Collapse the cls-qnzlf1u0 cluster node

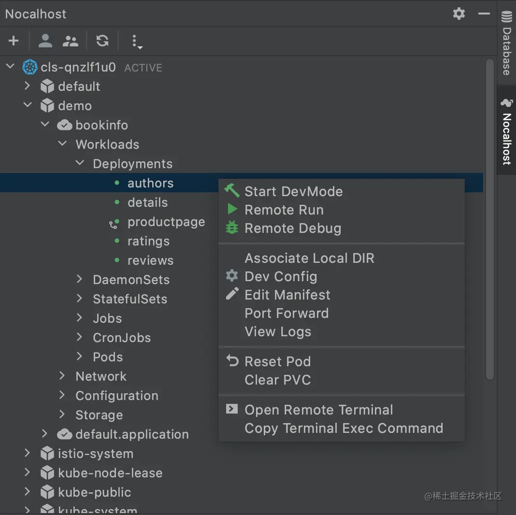coord(10,66)
